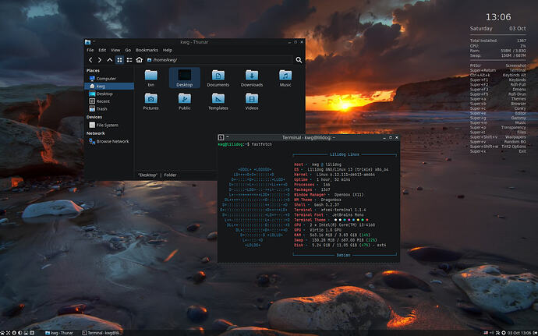
Task: Open the Bookmarks menu
Action: 147,50
